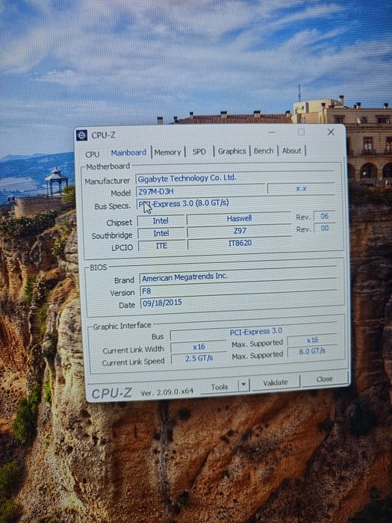392x523 pixels.
Task: Click the version text Ver. 2.09.0.x64
Action: [167, 392]
